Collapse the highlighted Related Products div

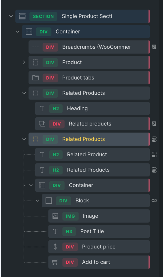pyautogui.click(x=24, y=139)
